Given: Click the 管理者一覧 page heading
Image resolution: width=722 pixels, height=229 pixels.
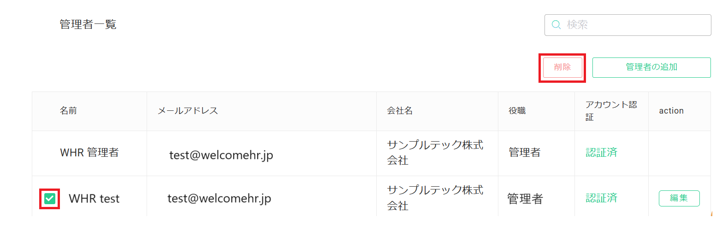Looking at the screenshot, I should (x=88, y=24).
